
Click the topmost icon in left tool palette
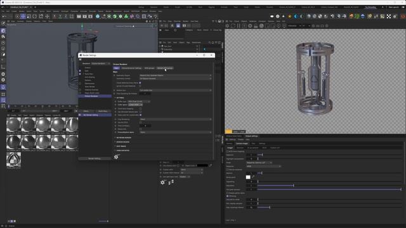[x=3, y=23]
